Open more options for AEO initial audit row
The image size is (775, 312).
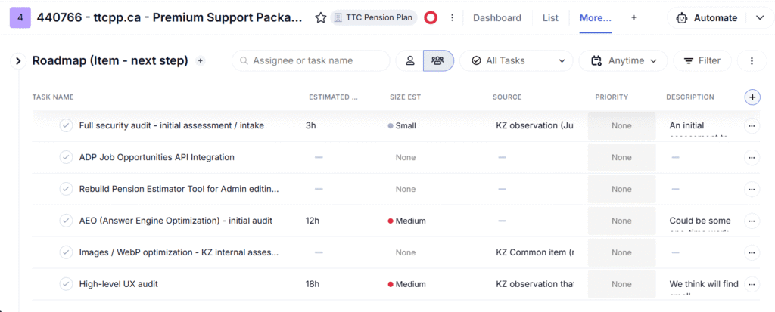pos(752,221)
